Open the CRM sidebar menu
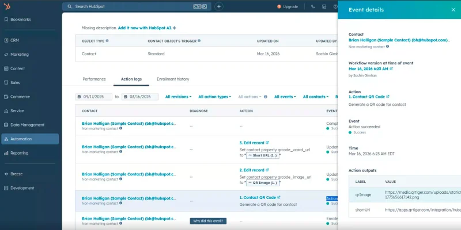Screen dimensions: 461x230 (x=12, y=40)
